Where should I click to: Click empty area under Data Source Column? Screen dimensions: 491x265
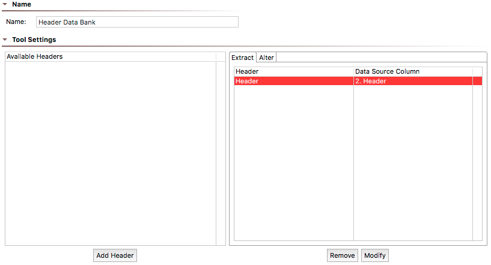[x=413, y=162]
